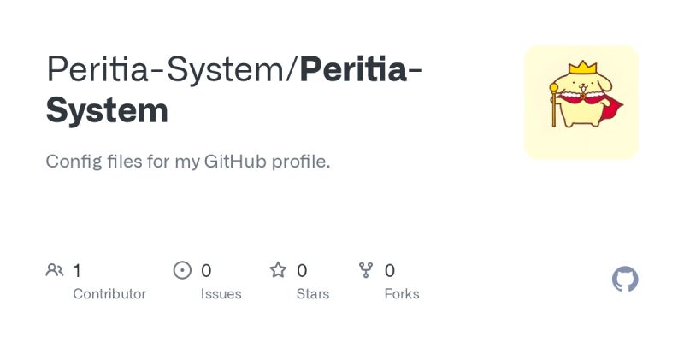This screenshot has width=684, height=342.
Task: Click the bold word System on second line
Action: (x=107, y=111)
